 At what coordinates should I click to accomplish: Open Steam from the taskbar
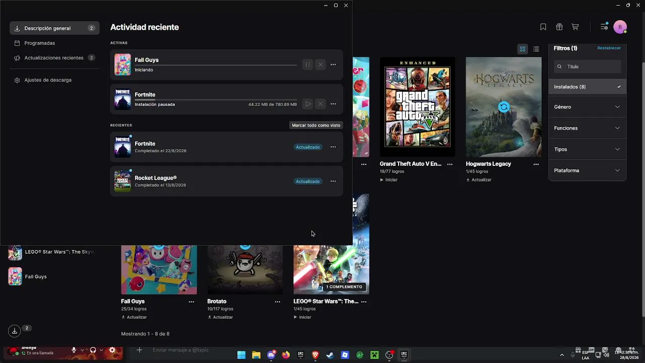[330, 355]
